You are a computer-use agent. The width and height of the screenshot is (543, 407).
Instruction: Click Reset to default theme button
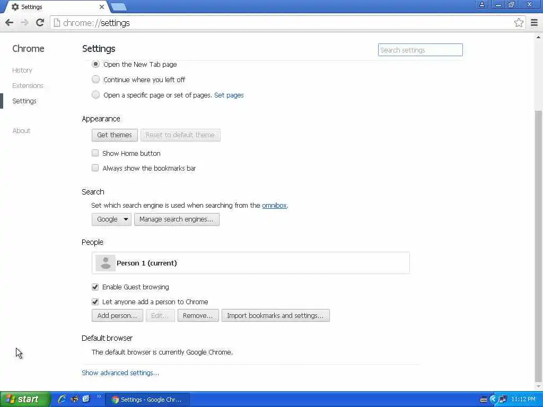180,135
